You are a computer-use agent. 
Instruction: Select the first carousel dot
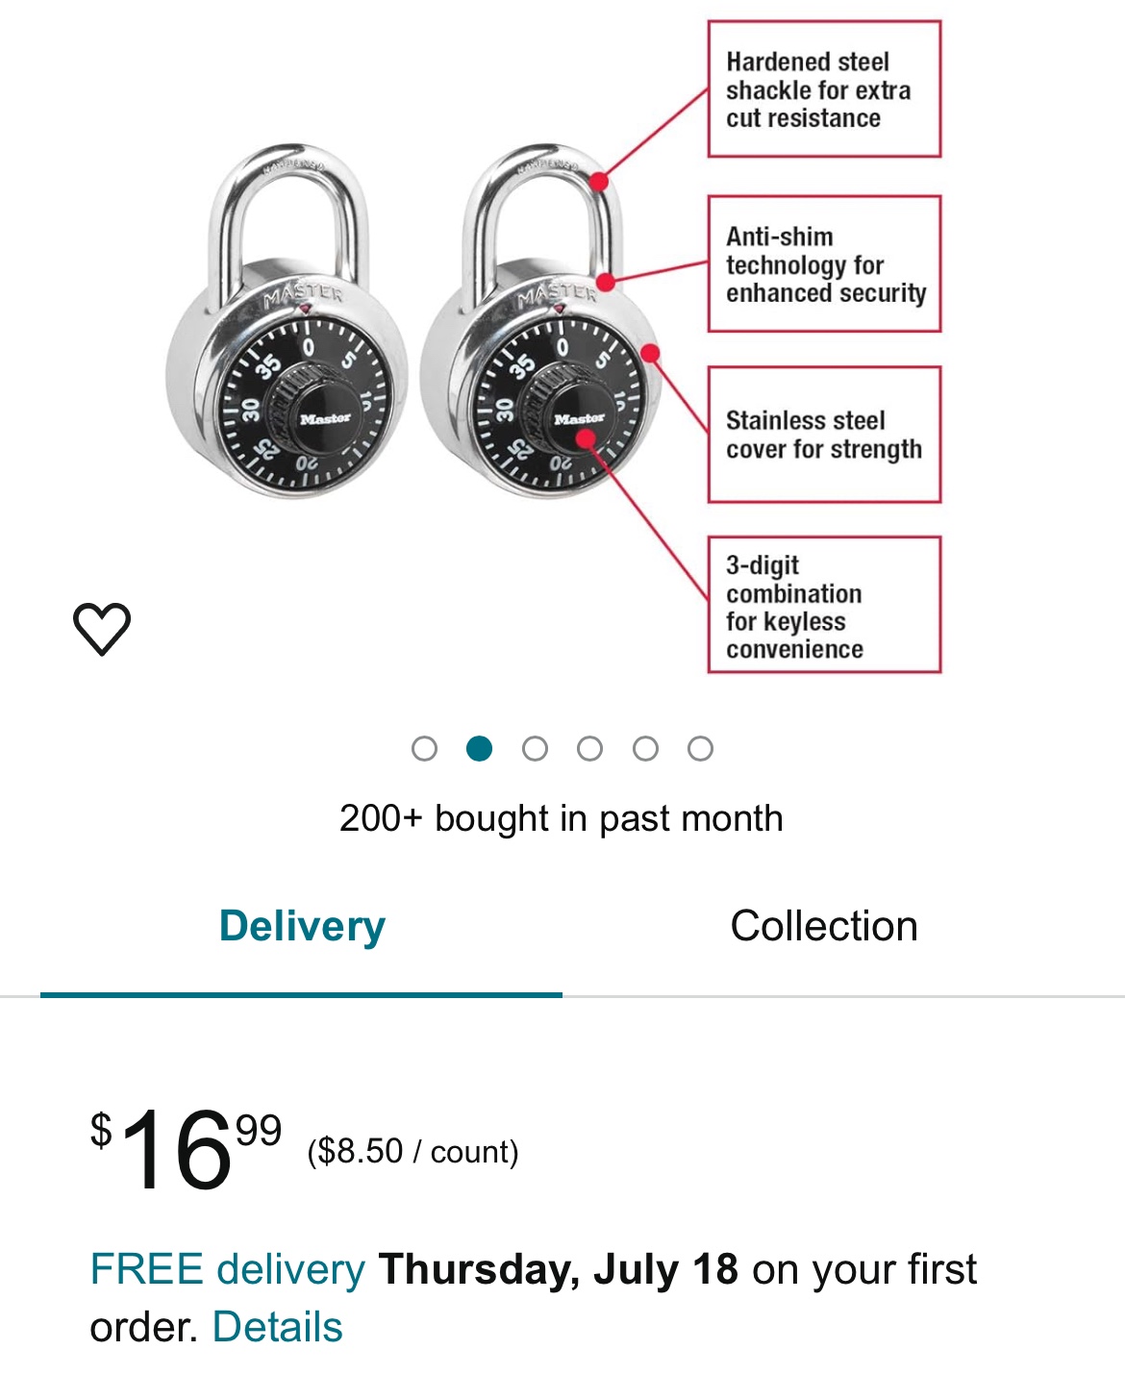425,746
